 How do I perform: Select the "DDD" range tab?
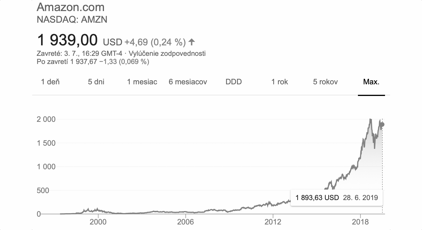click(x=234, y=82)
